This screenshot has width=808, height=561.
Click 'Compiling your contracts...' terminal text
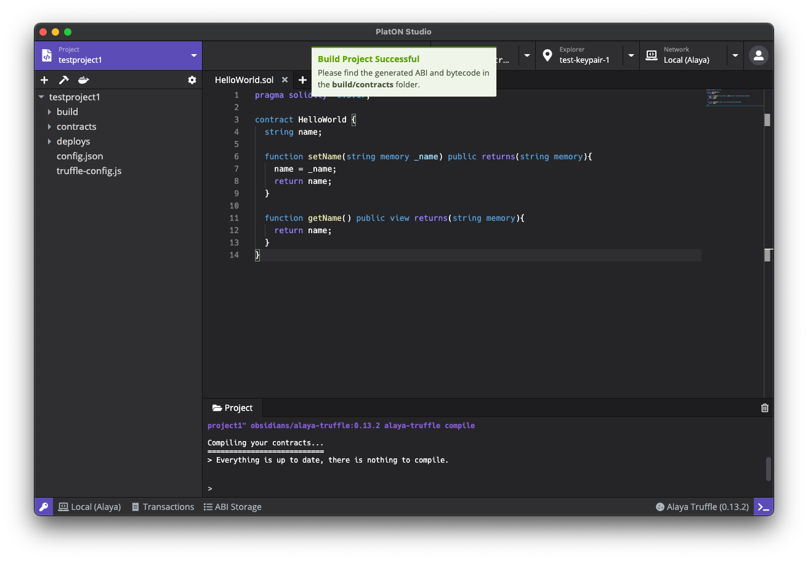click(265, 443)
